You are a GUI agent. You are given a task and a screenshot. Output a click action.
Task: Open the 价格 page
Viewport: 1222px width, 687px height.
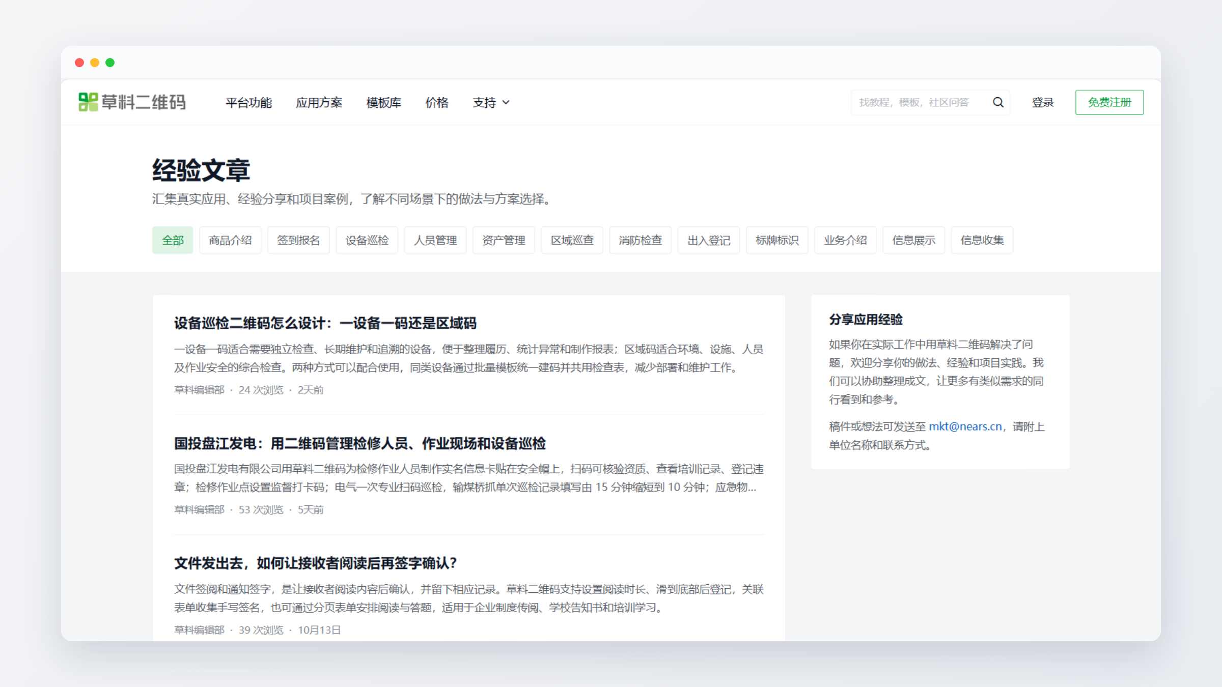pos(437,102)
